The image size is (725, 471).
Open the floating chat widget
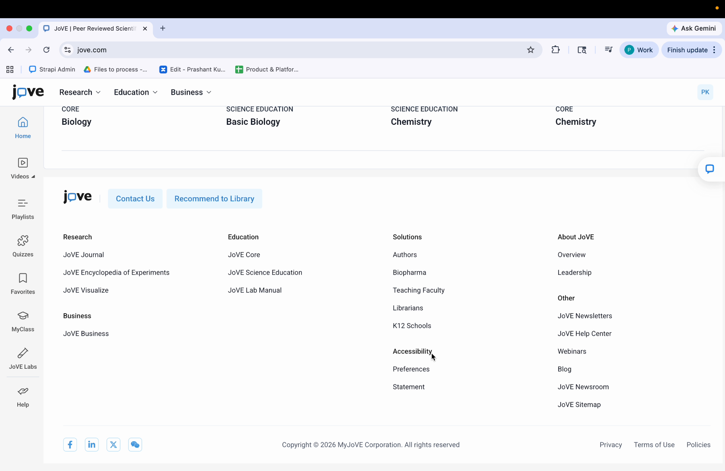coord(710,169)
